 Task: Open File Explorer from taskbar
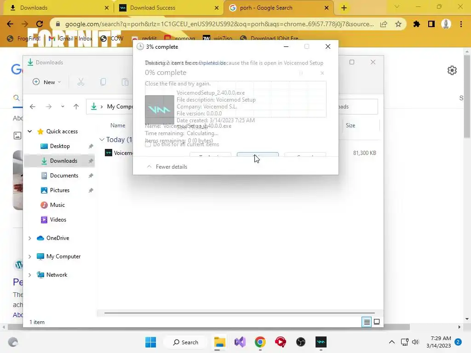(220, 342)
